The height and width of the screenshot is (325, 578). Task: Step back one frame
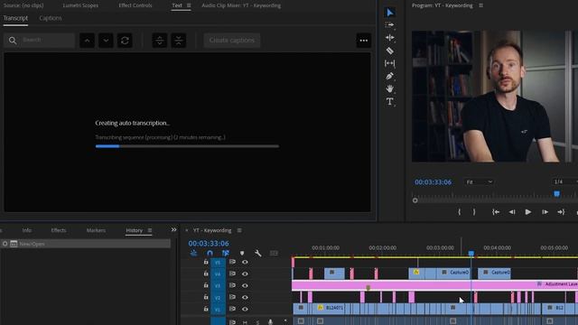coord(512,212)
